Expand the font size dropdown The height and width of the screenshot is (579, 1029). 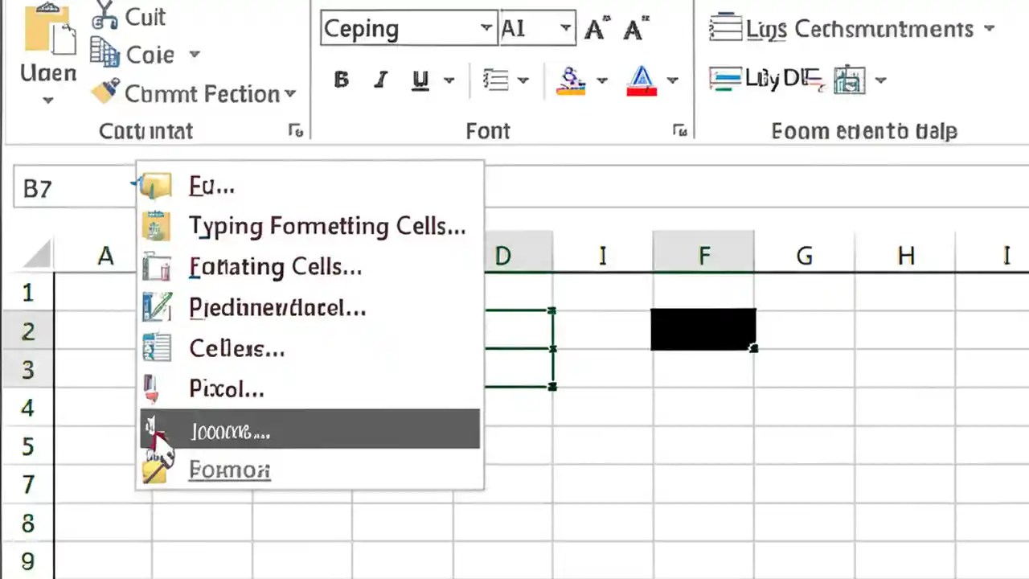tap(565, 28)
